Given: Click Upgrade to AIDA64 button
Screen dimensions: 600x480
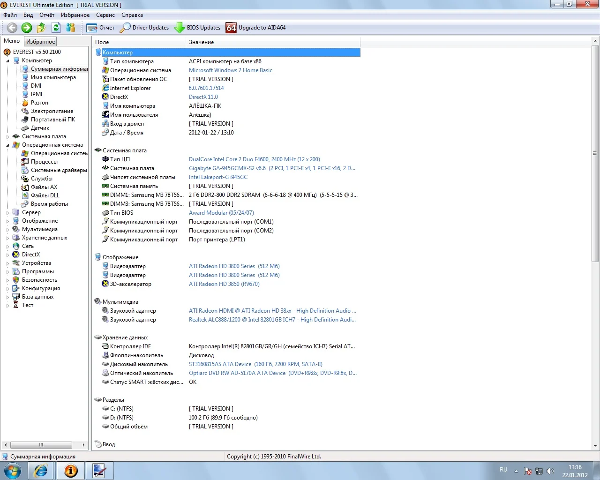Looking at the screenshot, I should point(256,28).
